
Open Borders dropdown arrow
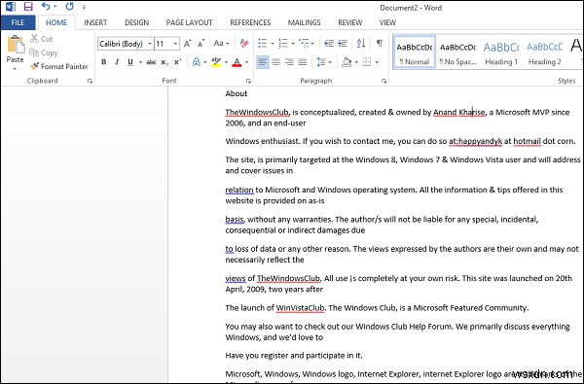point(377,62)
